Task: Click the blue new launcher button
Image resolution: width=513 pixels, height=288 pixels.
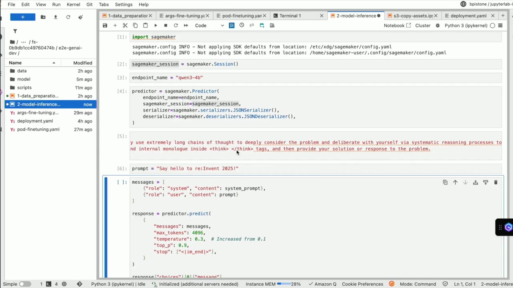Action: click(x=23, y=17)
